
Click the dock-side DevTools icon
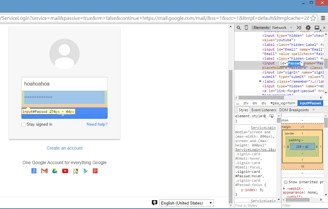(317, 28)
